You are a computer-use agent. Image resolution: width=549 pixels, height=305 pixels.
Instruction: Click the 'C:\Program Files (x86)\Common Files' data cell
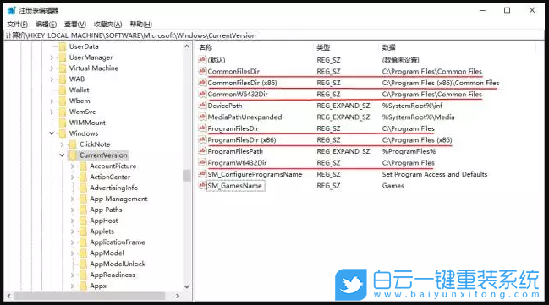pyautogui.click(x=441, y=83)
